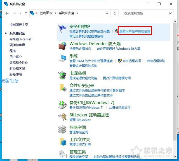
Task: Click the shield icon beside 允许远程访问
Action: (x=120, y=61)
